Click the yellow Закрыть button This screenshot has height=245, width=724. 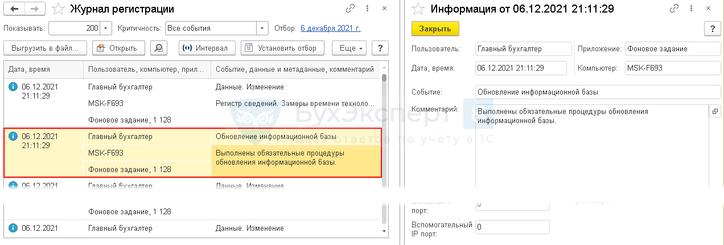pyautogui.click(x=435, y=28)
